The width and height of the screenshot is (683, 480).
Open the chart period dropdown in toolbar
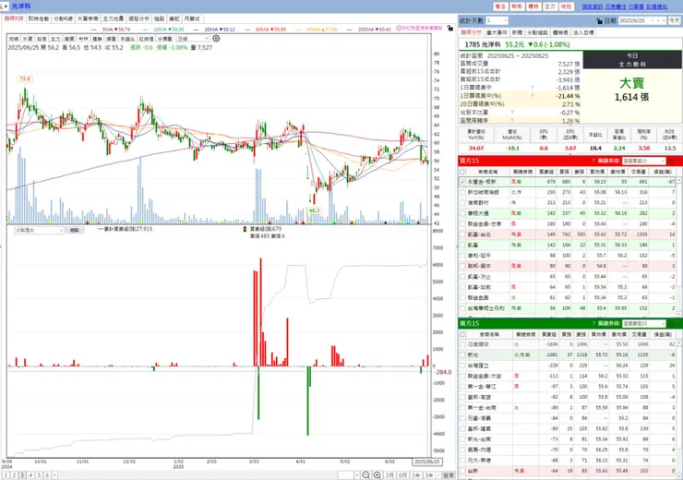coord(193,39)
